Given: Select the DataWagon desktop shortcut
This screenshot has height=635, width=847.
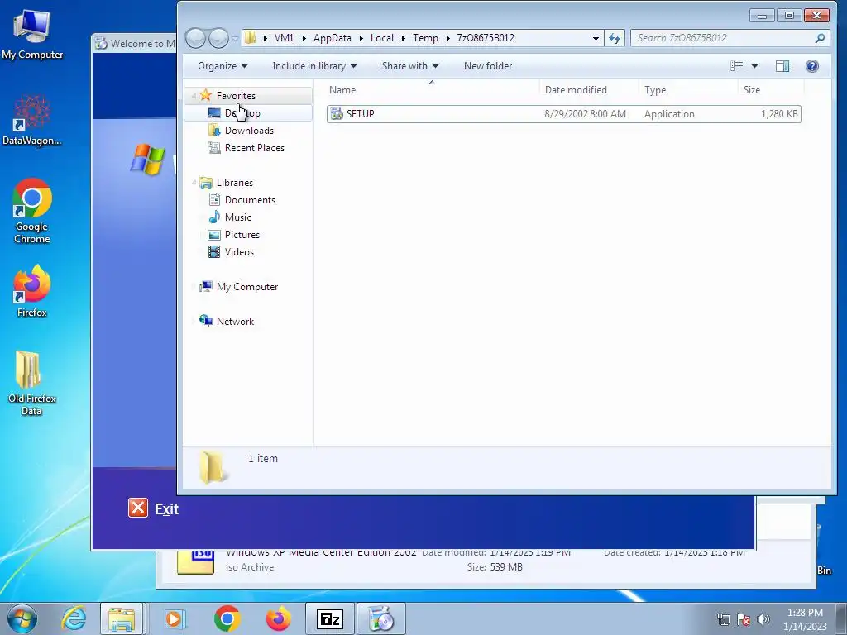Looking at the screenshot, I should (x=32, y=120).
